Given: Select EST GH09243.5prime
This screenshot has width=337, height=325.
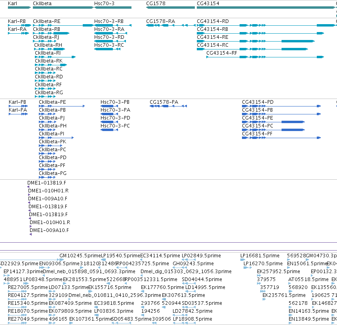Looking at the screenshot, I should coord(193,264).
